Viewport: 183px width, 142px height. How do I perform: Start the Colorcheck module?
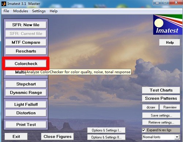(26, 64)
